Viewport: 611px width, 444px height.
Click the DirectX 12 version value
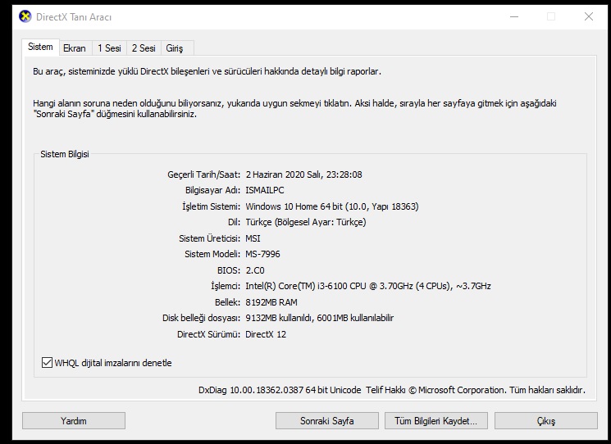click(x=266, y=334)
